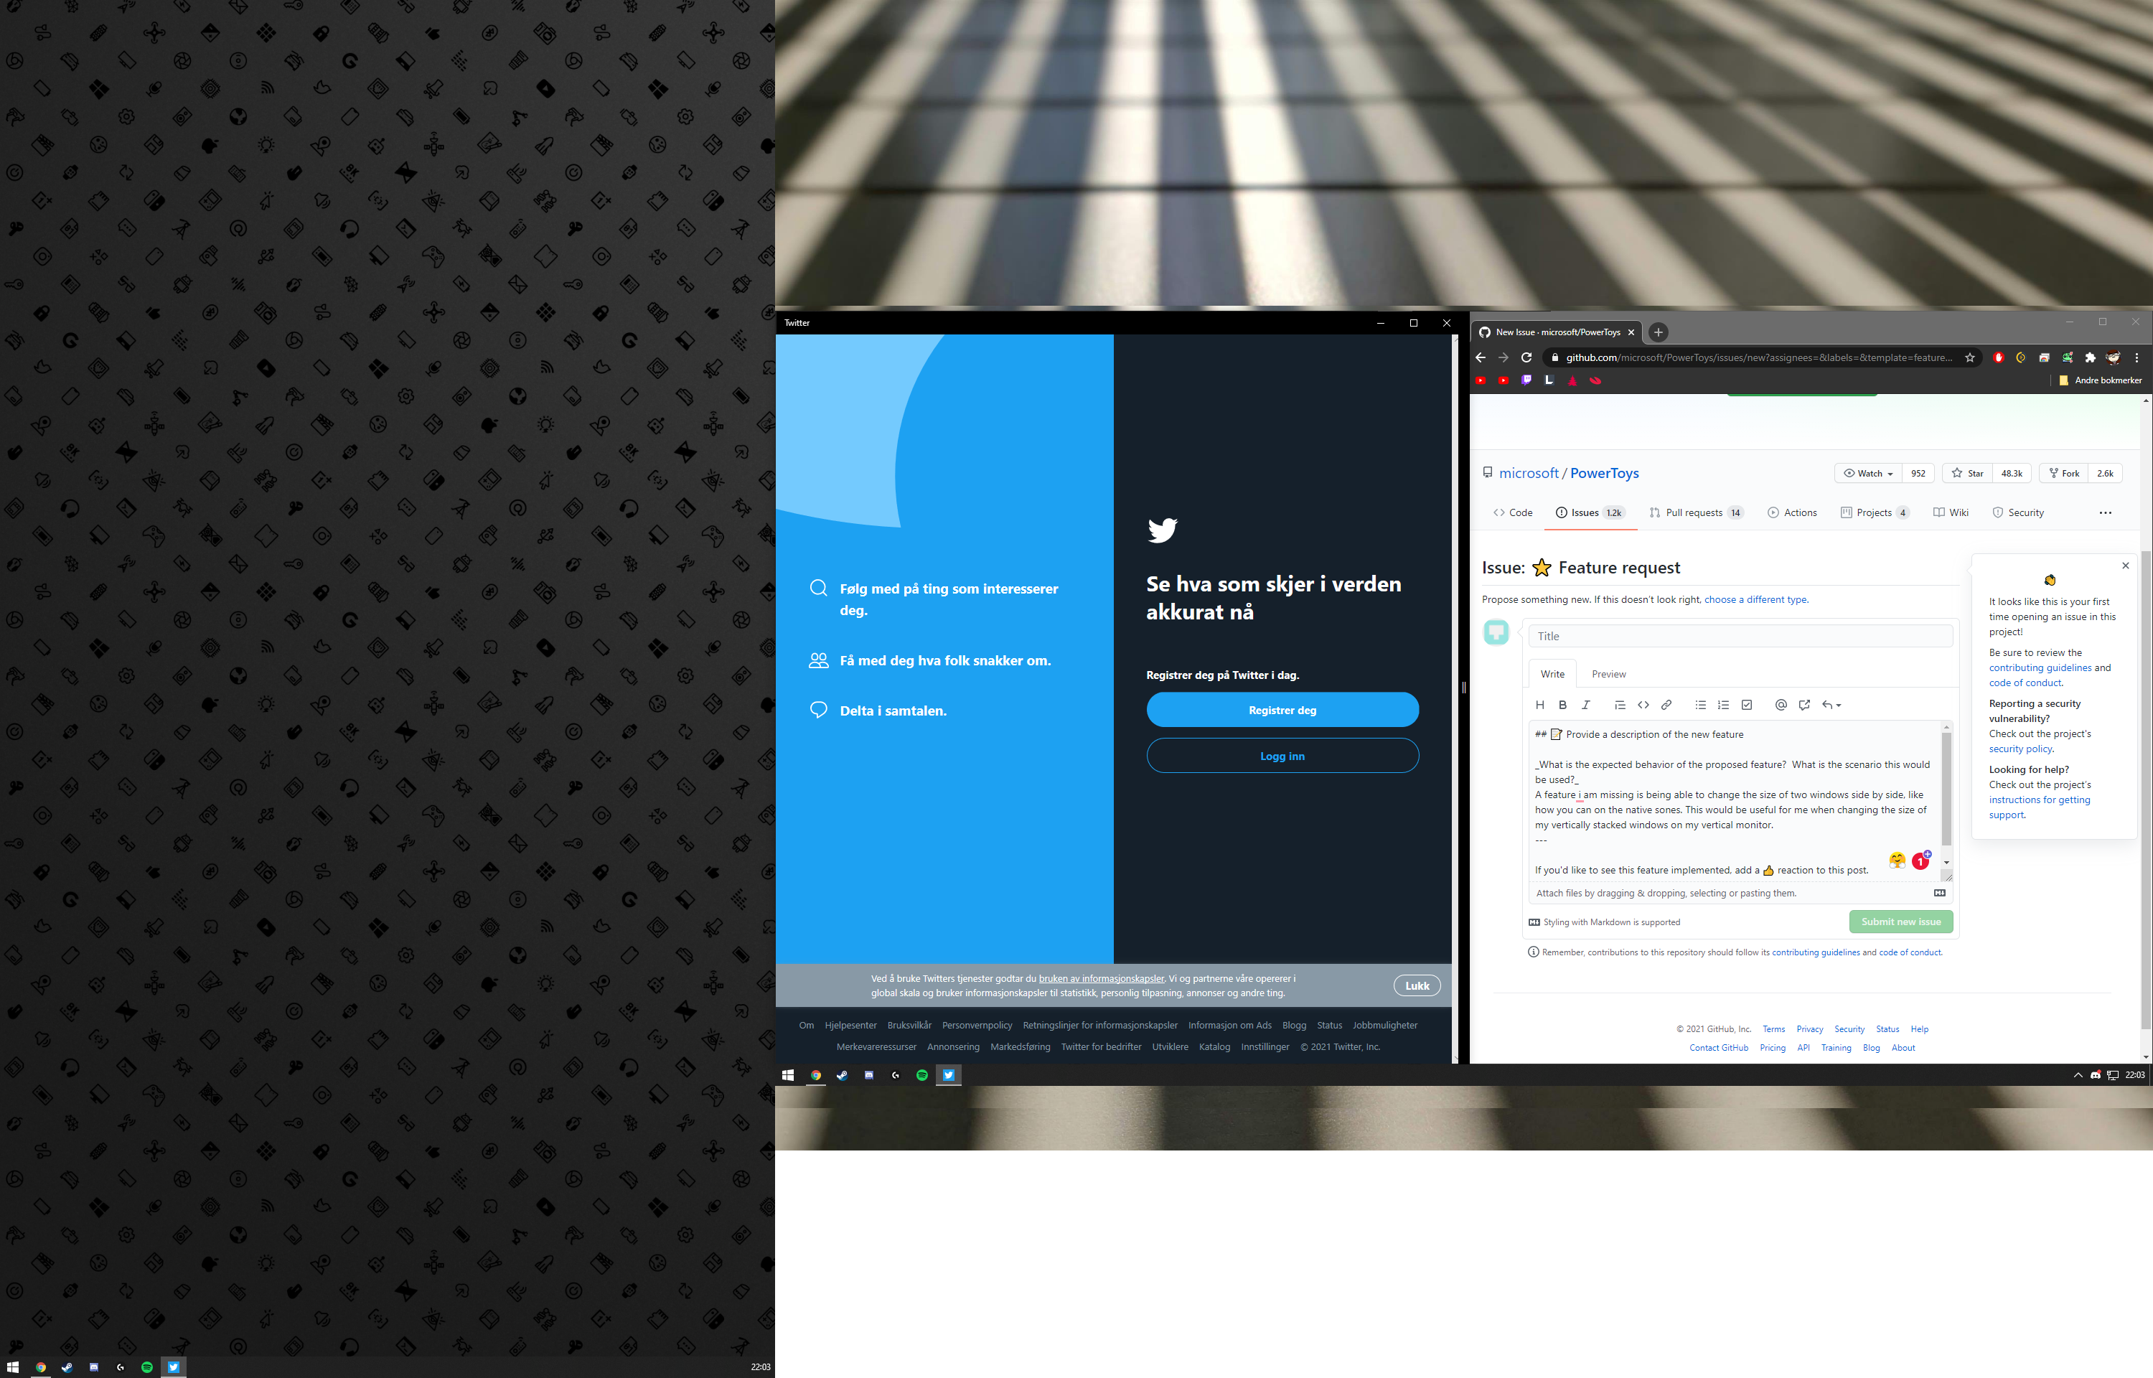The height and width of the screenshot is (1378, 2153).
Task: Switch to the Preview tab
Action: click(1608, 675)
